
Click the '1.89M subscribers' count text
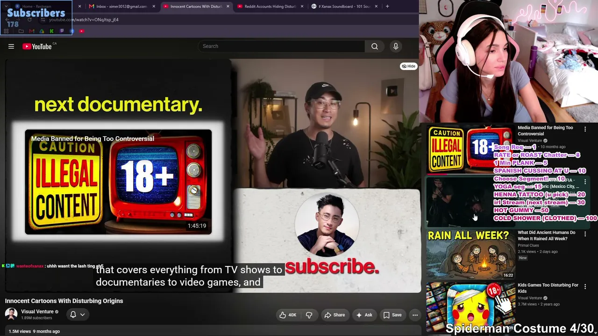click(x=36, y=318)
